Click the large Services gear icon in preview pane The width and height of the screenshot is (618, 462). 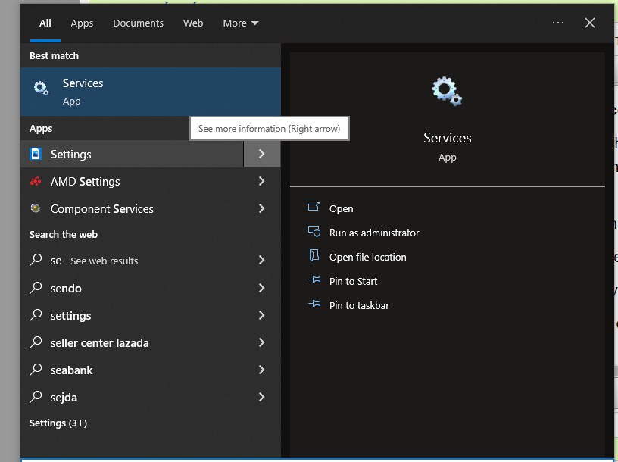[447, 91]
